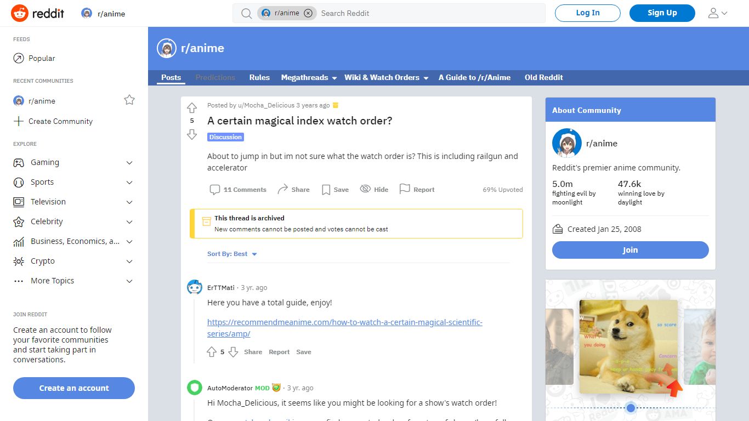
Task: Click the Crypto icon
Action: 19,261
